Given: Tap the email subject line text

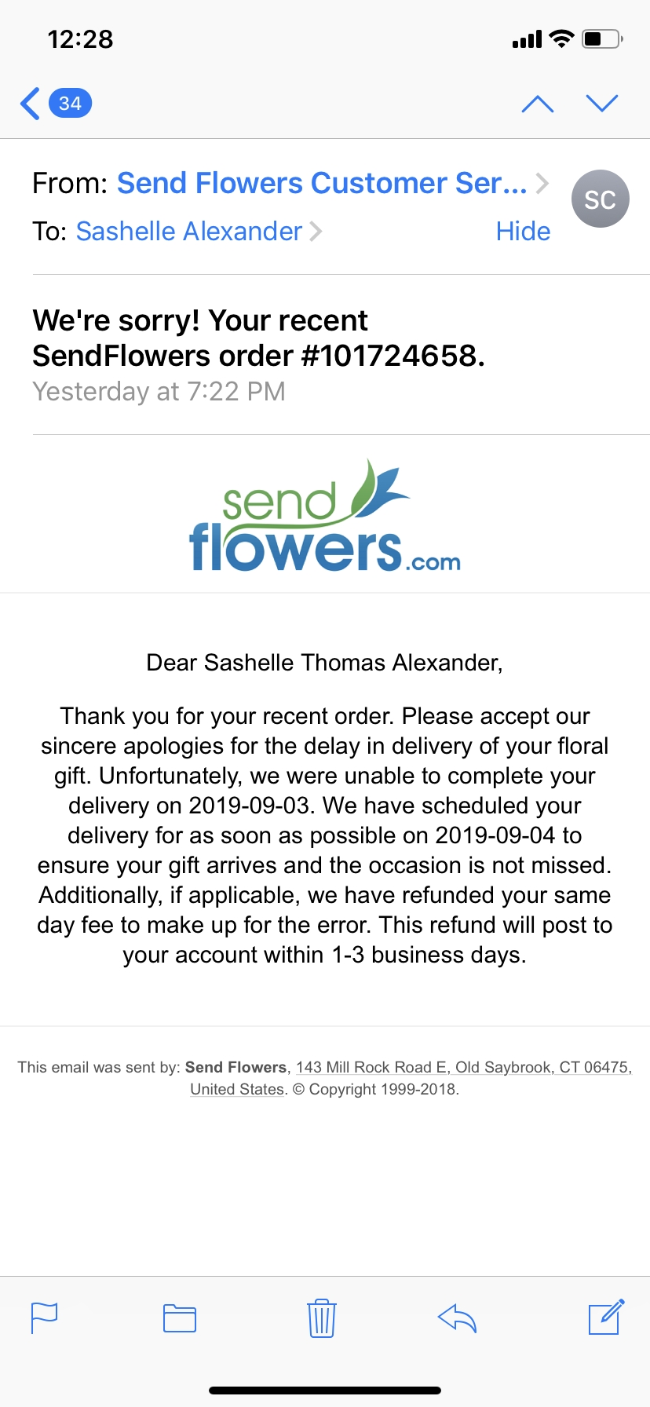Looking at the screenshot, I should (259, 338).
